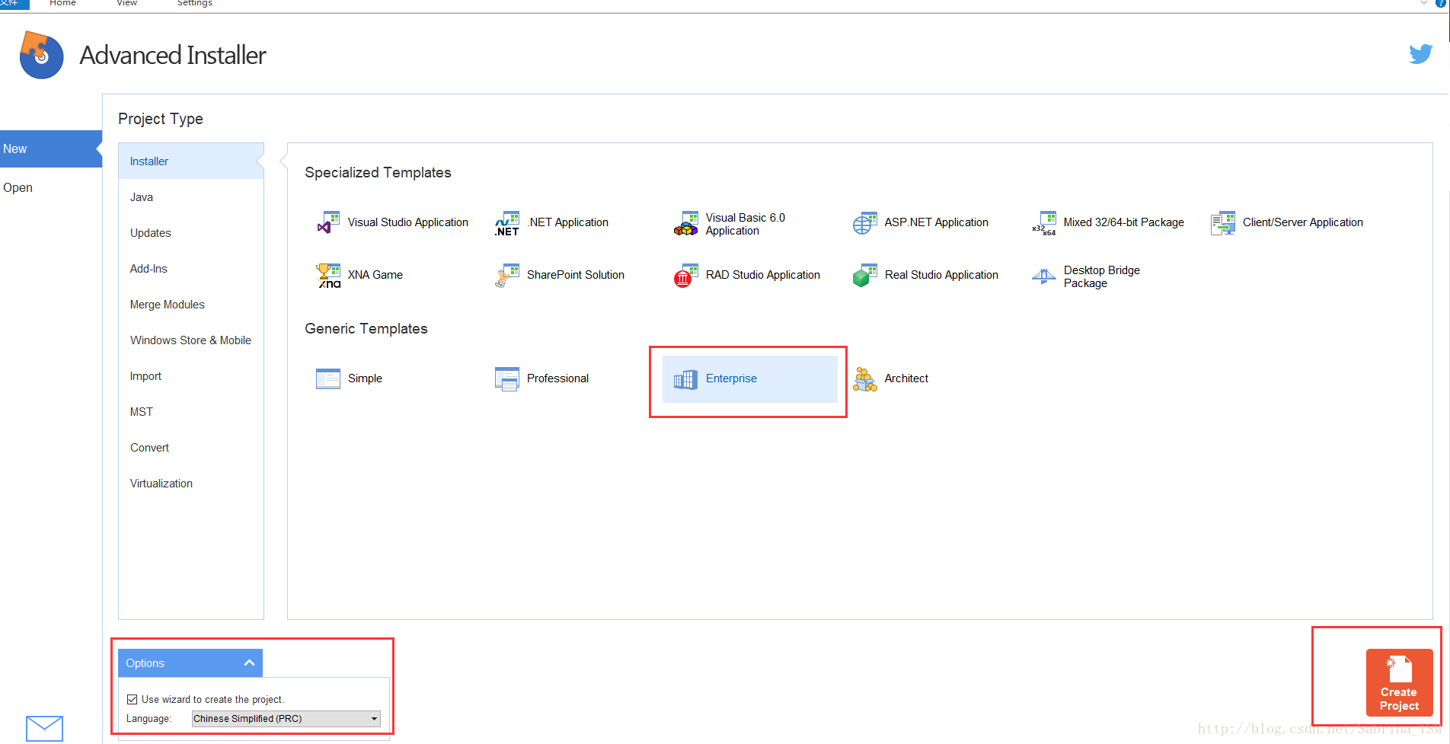Click the Create Project button

[1399, 682]
